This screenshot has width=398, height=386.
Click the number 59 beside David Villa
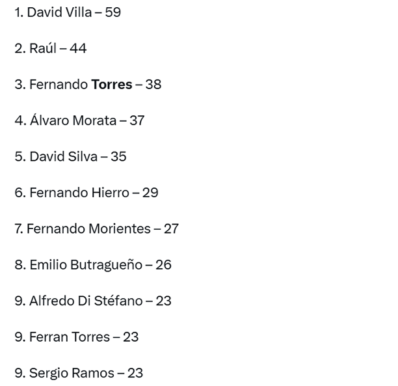113,12
